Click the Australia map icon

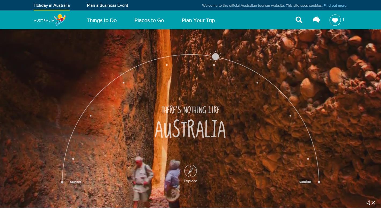pyautogui.click(x=316, y=20)
